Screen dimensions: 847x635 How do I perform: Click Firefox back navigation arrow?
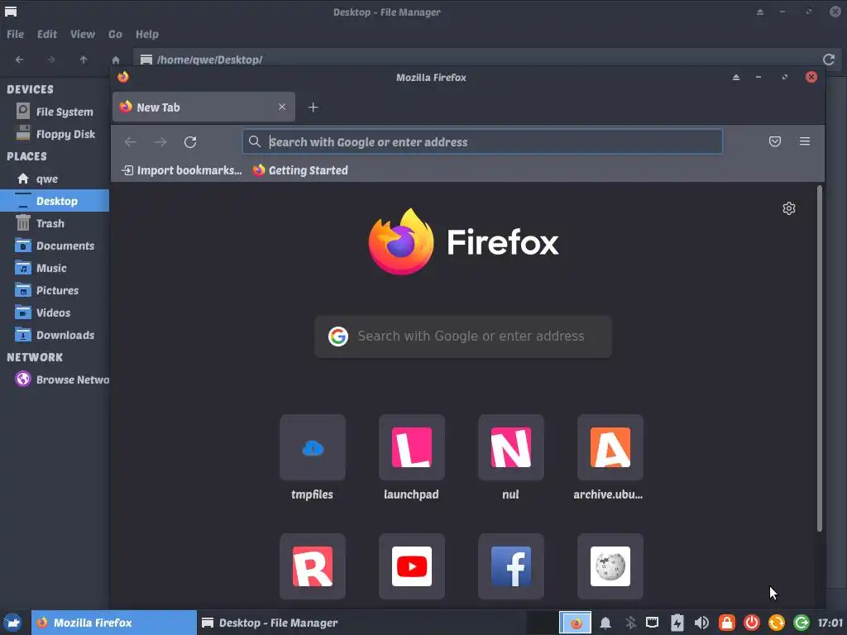click(130, 142)
